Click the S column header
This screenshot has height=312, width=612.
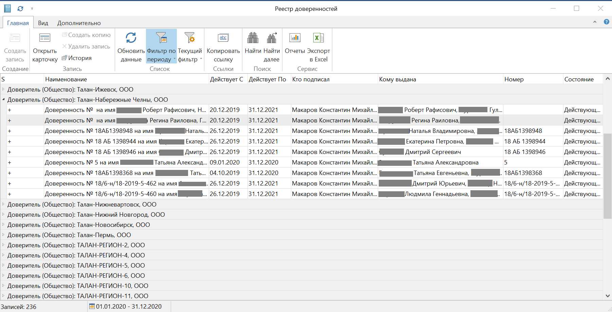click(x=22, y=79)
